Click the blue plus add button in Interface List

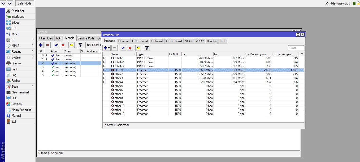107,48
